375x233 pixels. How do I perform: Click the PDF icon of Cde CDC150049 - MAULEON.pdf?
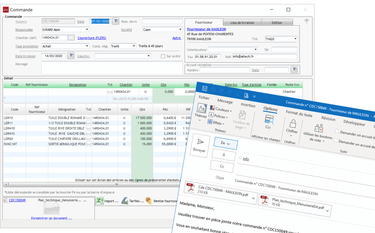point(190,188)
